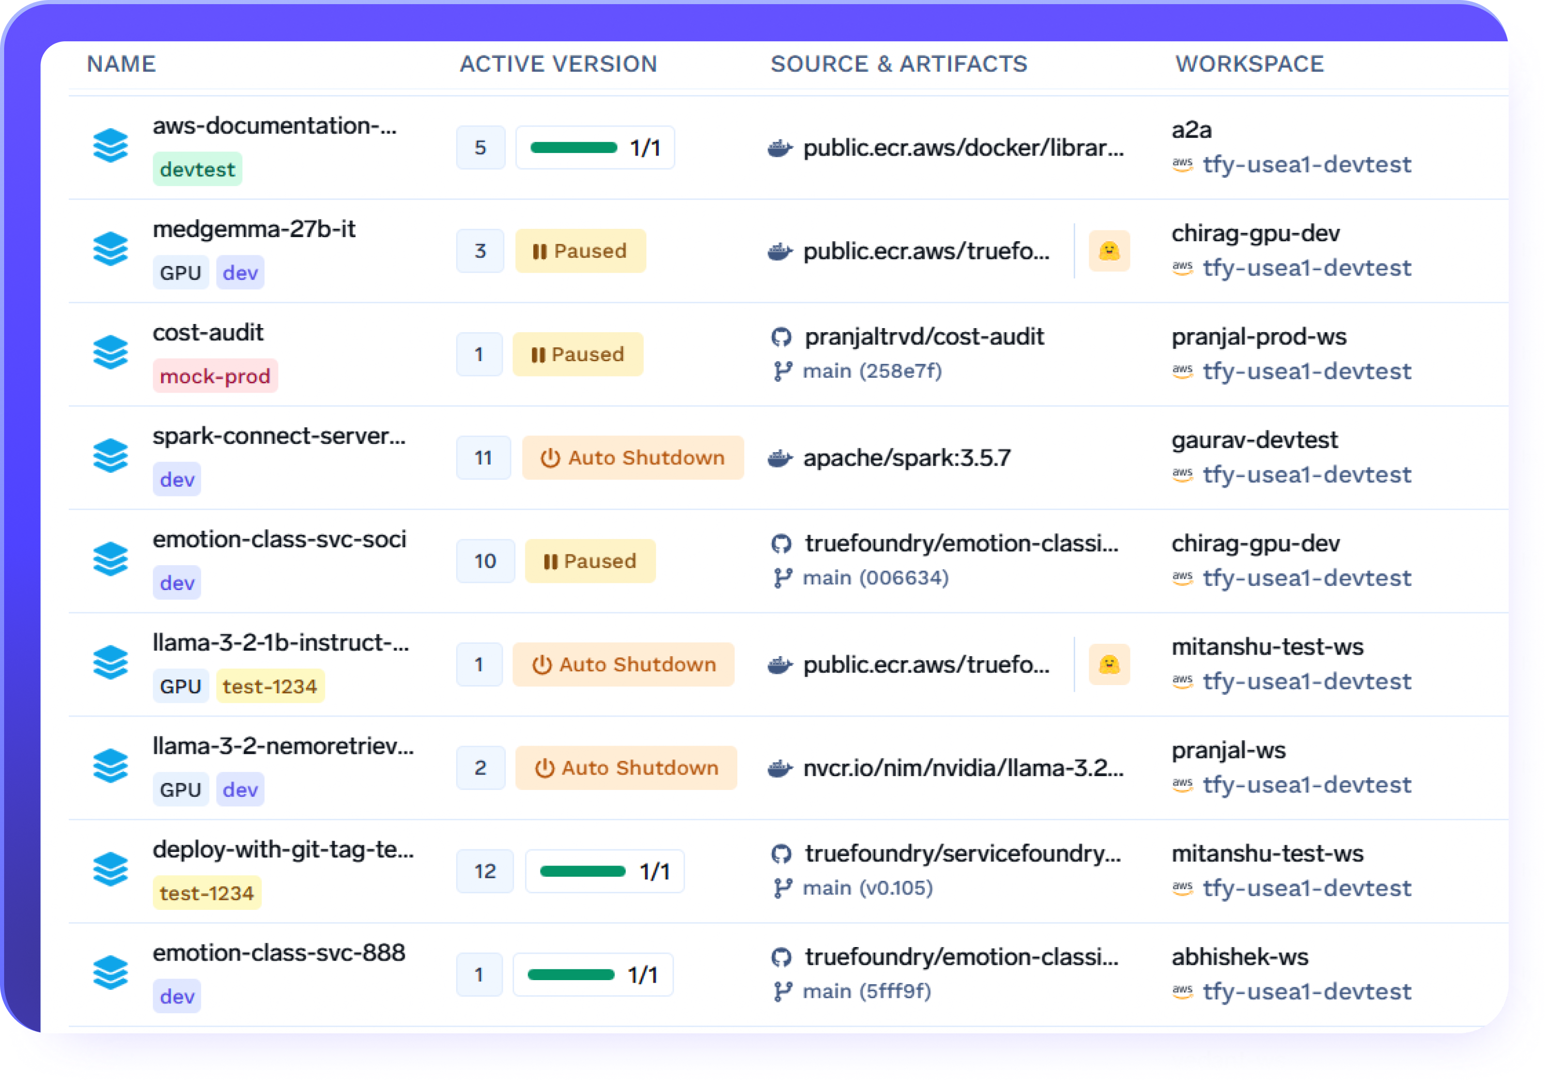Expand active version 3 of medgemma-27b-it
Viewport: 1550px width, 1085px height.
point(480,251)
